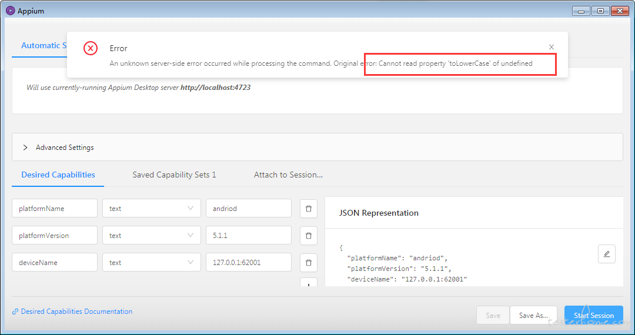
Task: Click Start Session button
Action: coord(594,315)
